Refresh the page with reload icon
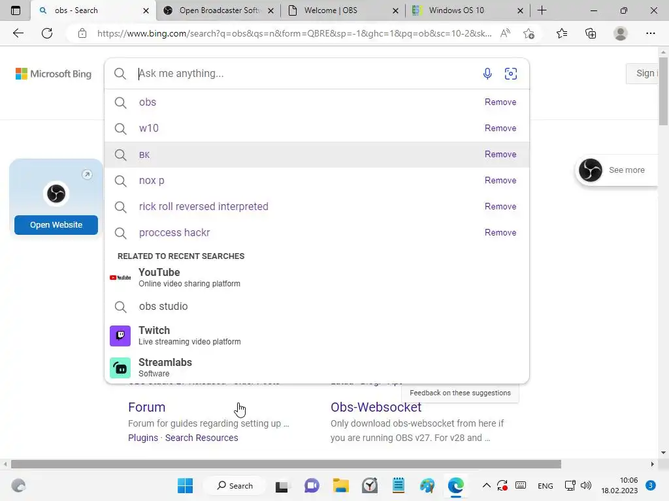 coord(47,33)
